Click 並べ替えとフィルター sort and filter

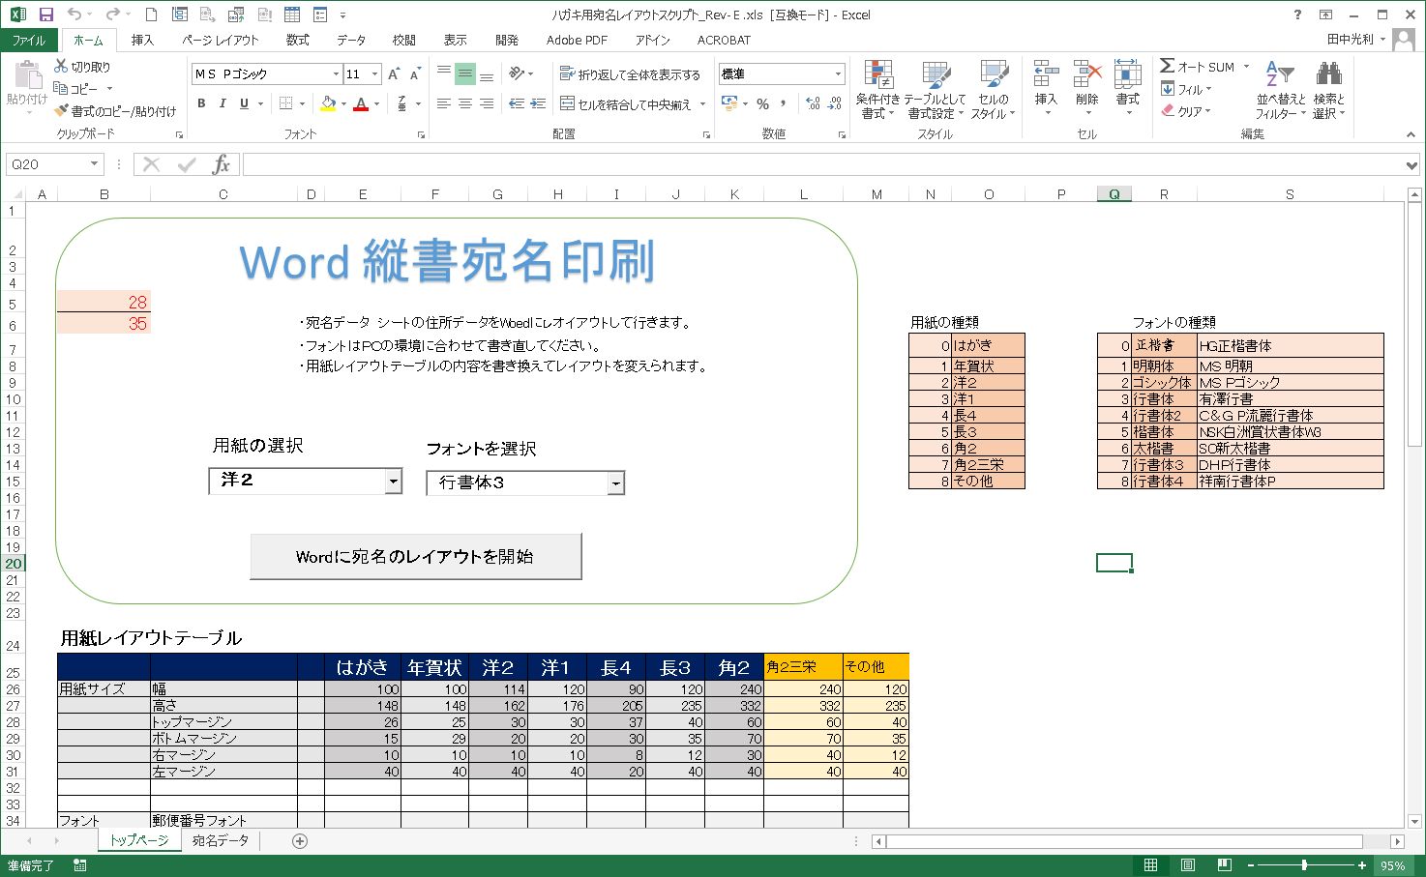[1281, 89]
